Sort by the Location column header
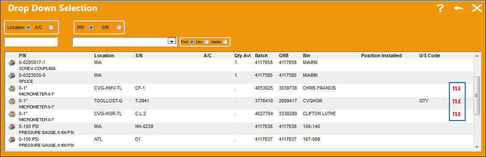Image resolution: width=486 pixels, height=157 pixels. [x=104, y=55]
